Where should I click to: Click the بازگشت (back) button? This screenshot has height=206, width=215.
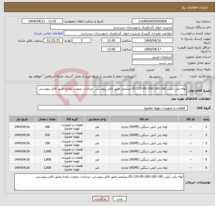point(101,199)
